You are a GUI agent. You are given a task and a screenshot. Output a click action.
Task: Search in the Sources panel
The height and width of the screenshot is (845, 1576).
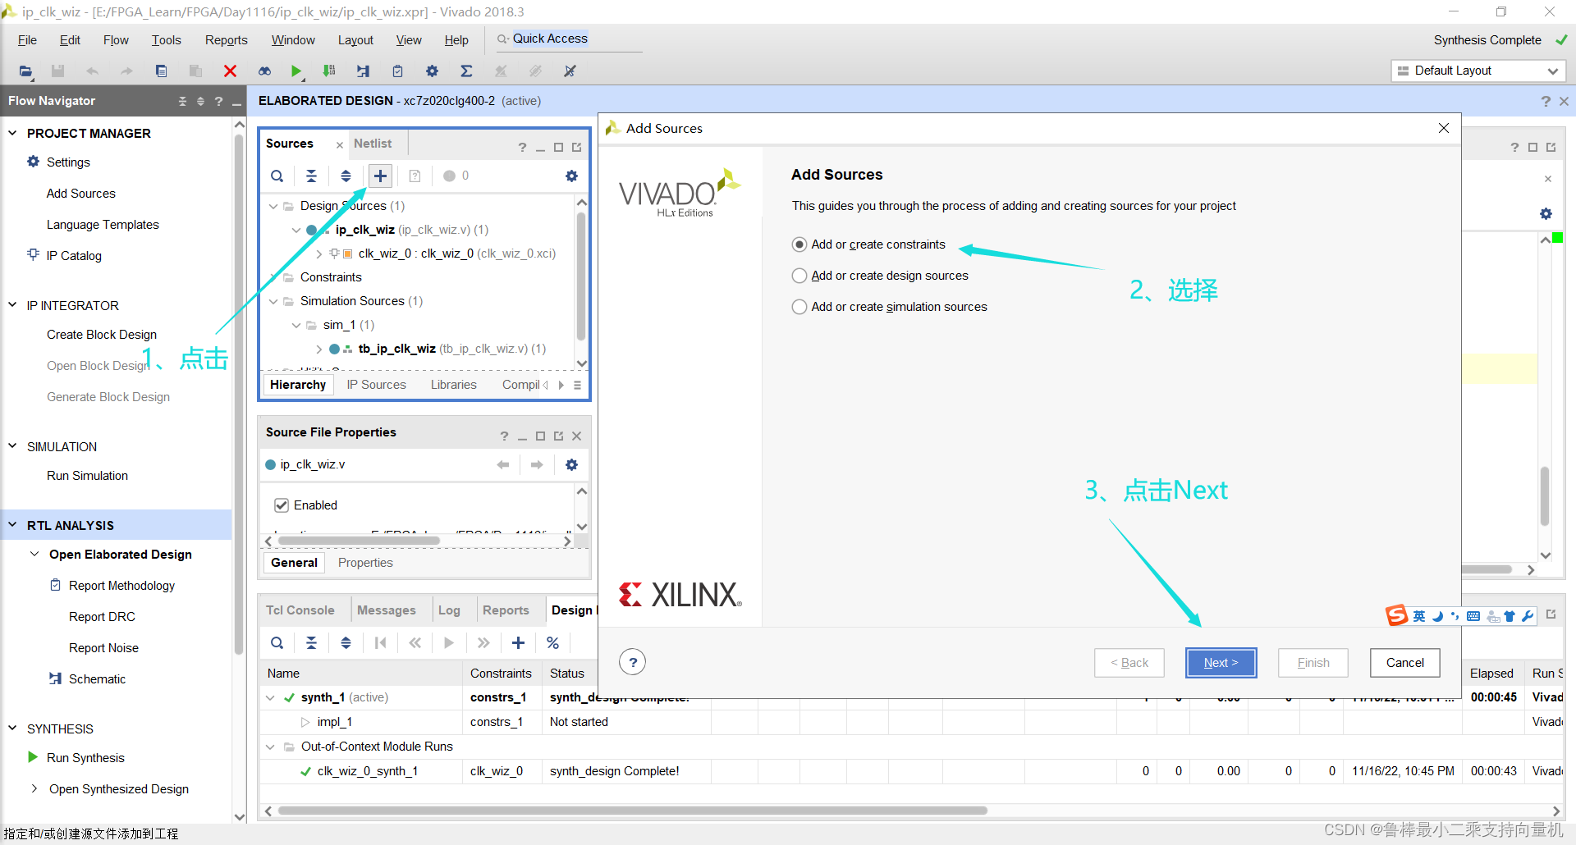(x=277, y=176)
